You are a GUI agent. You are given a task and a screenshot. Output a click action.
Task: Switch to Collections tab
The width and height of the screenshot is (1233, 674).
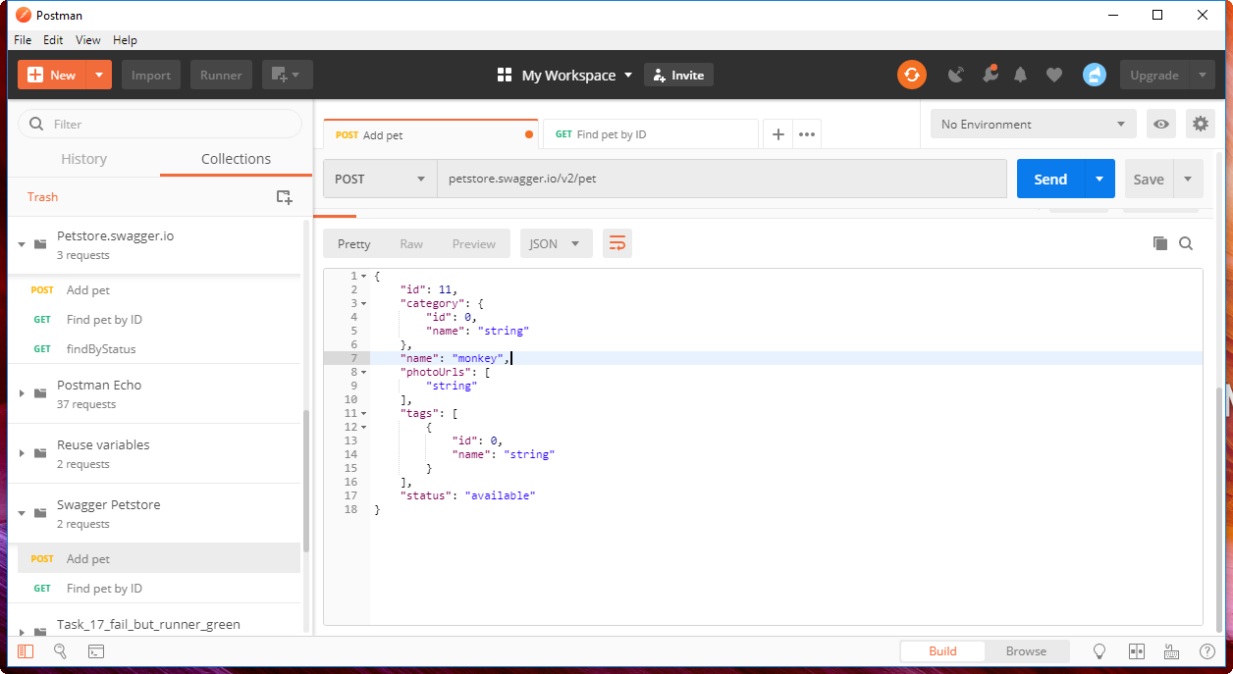[236, 159]
